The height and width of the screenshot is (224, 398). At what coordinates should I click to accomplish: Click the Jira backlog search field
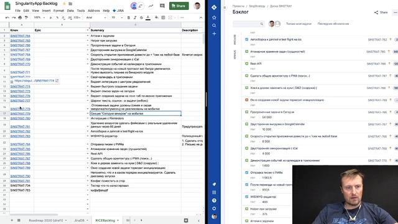(248, 24)
